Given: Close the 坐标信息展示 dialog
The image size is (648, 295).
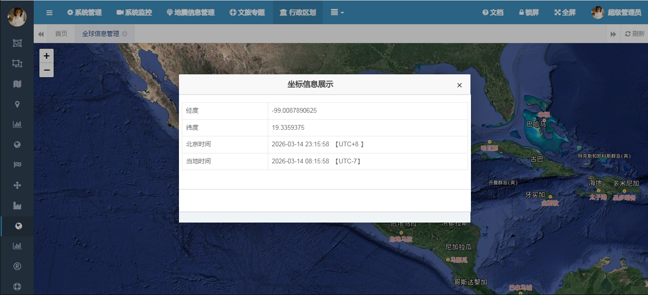Looking at the screenshot, I should pos(459,85).
